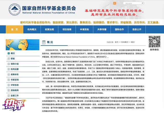The image size is (164, 113).
Task: Select 国际合作 in the navigation bar
Action: point(119,30)
